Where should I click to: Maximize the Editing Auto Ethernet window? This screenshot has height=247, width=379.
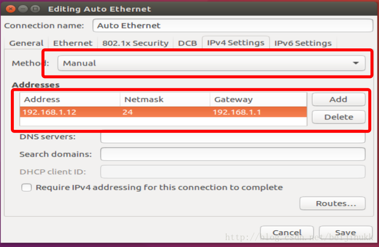pyautogui.click(x=35, y=9)
